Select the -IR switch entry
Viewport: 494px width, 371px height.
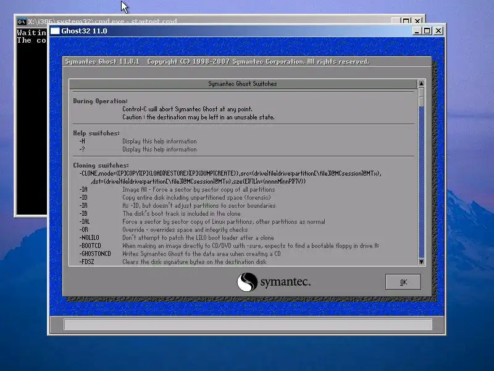(83, 205)
